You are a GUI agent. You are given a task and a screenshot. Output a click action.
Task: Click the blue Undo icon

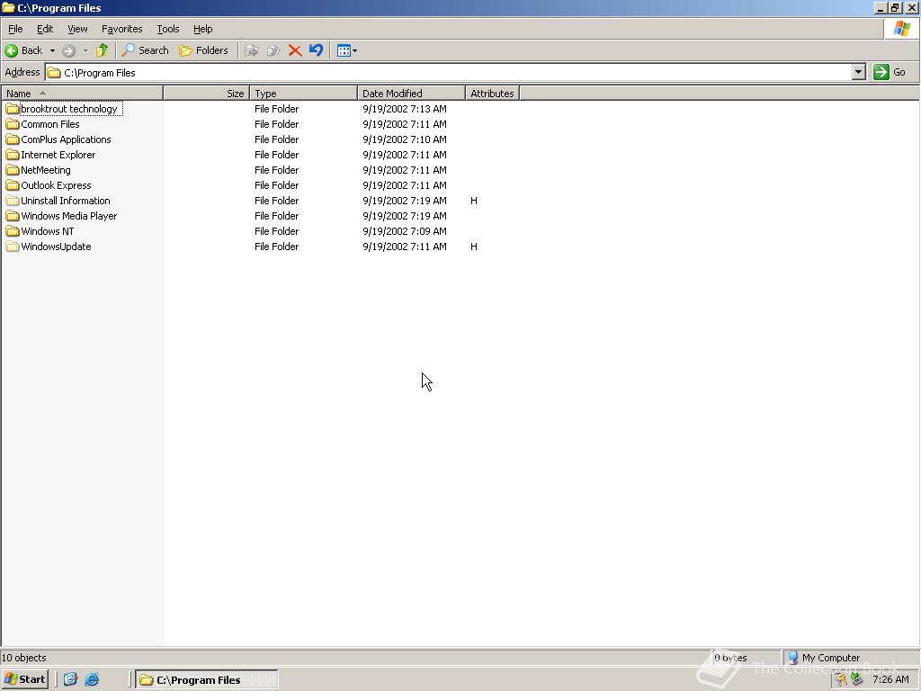tap(316, 50)
